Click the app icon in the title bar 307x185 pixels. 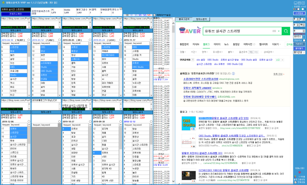3,3
